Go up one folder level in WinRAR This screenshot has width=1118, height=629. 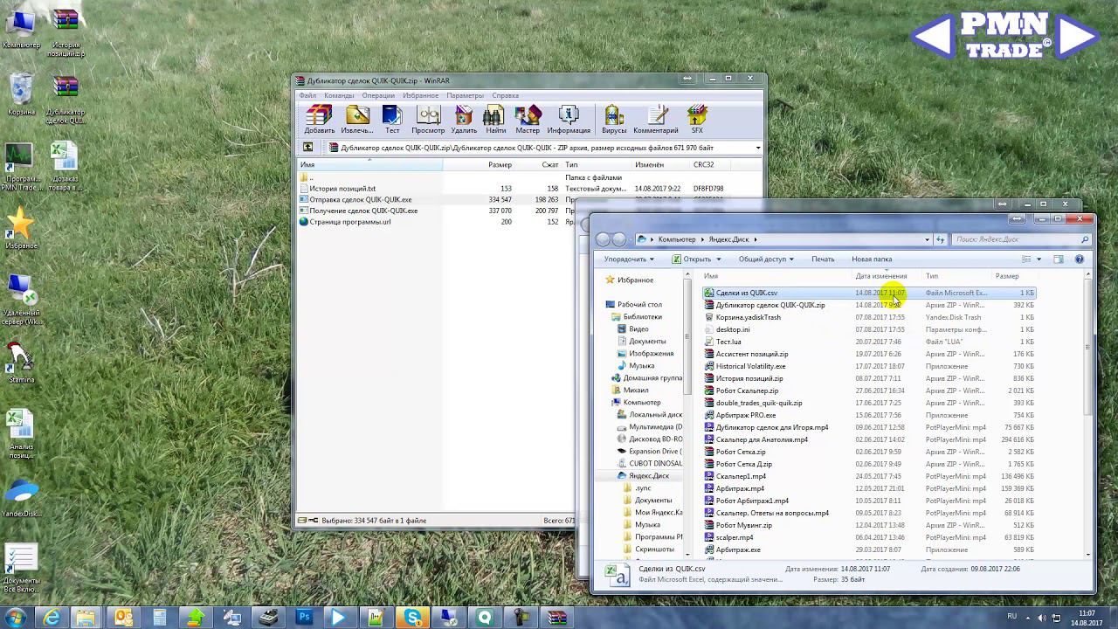307,148
